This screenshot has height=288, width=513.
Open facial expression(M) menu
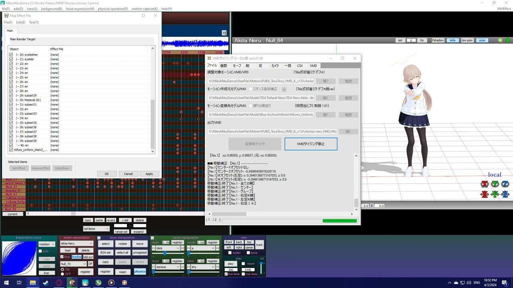click(80, 9)
